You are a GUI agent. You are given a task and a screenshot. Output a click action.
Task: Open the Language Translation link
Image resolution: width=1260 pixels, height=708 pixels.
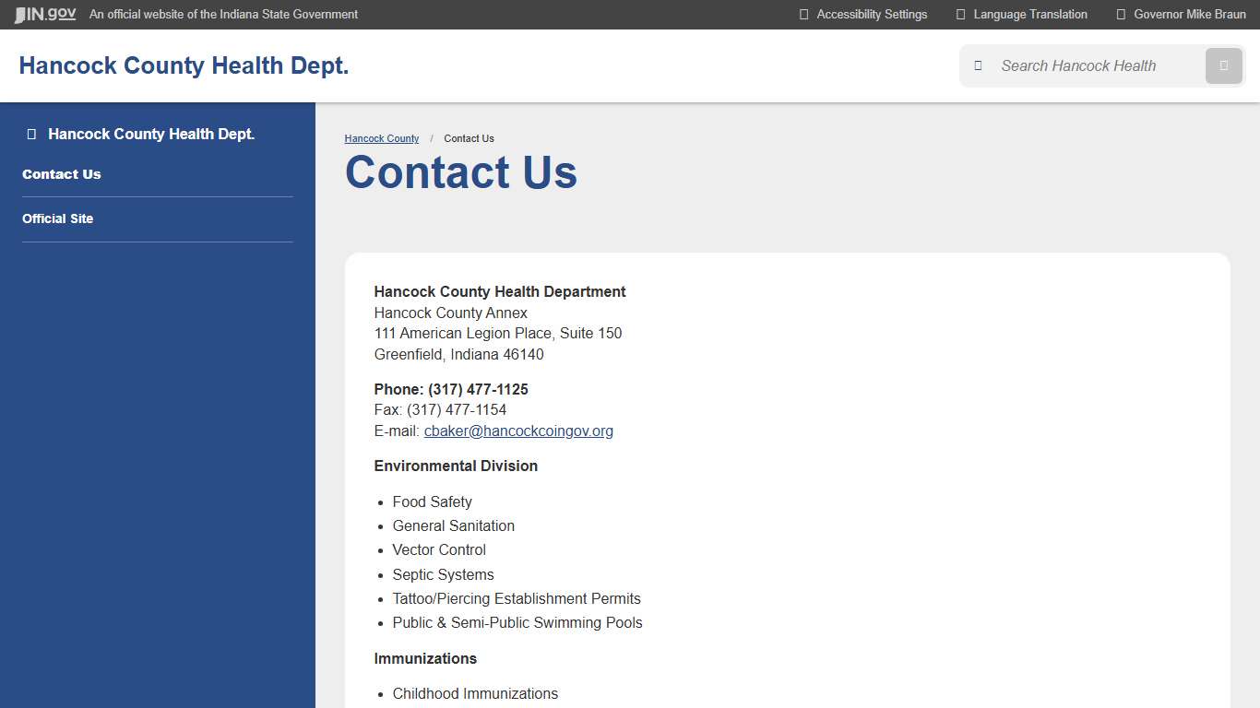1030,14
